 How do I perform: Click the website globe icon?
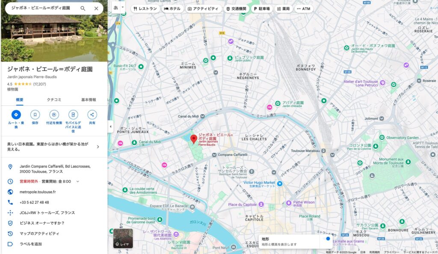pos(10,192)
